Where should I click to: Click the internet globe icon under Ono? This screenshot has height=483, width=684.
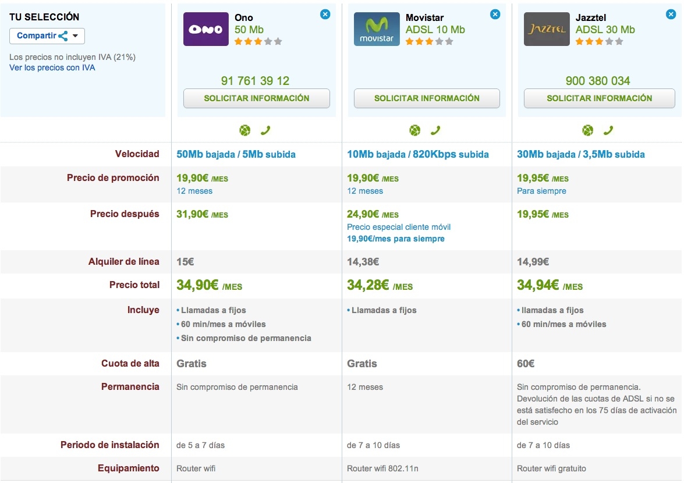(245, 130)
